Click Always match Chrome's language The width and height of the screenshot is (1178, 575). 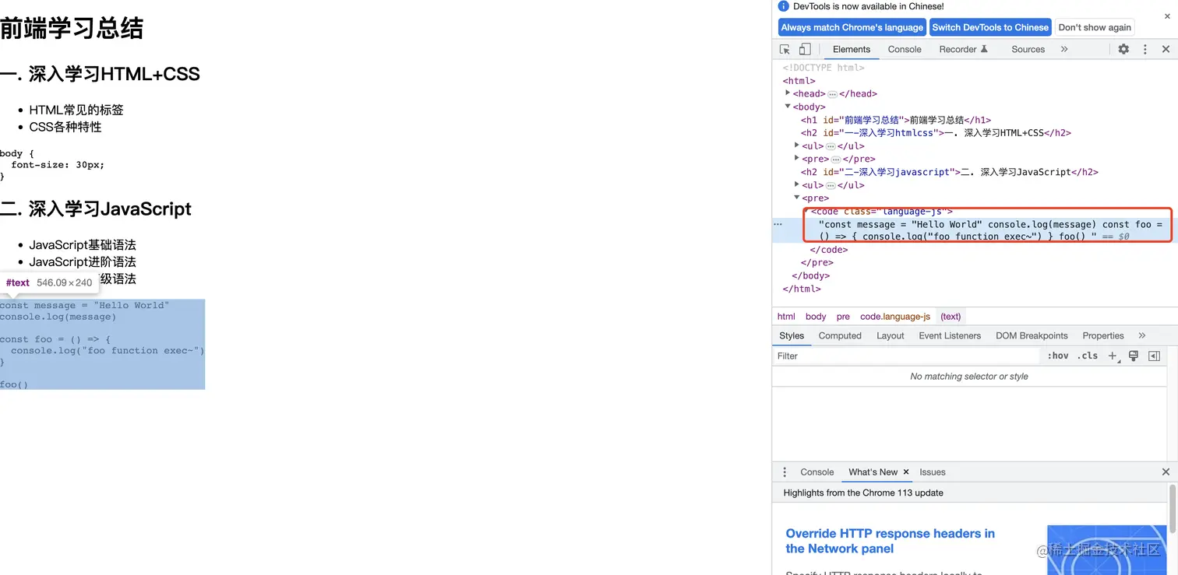click(x=852, y=27)
